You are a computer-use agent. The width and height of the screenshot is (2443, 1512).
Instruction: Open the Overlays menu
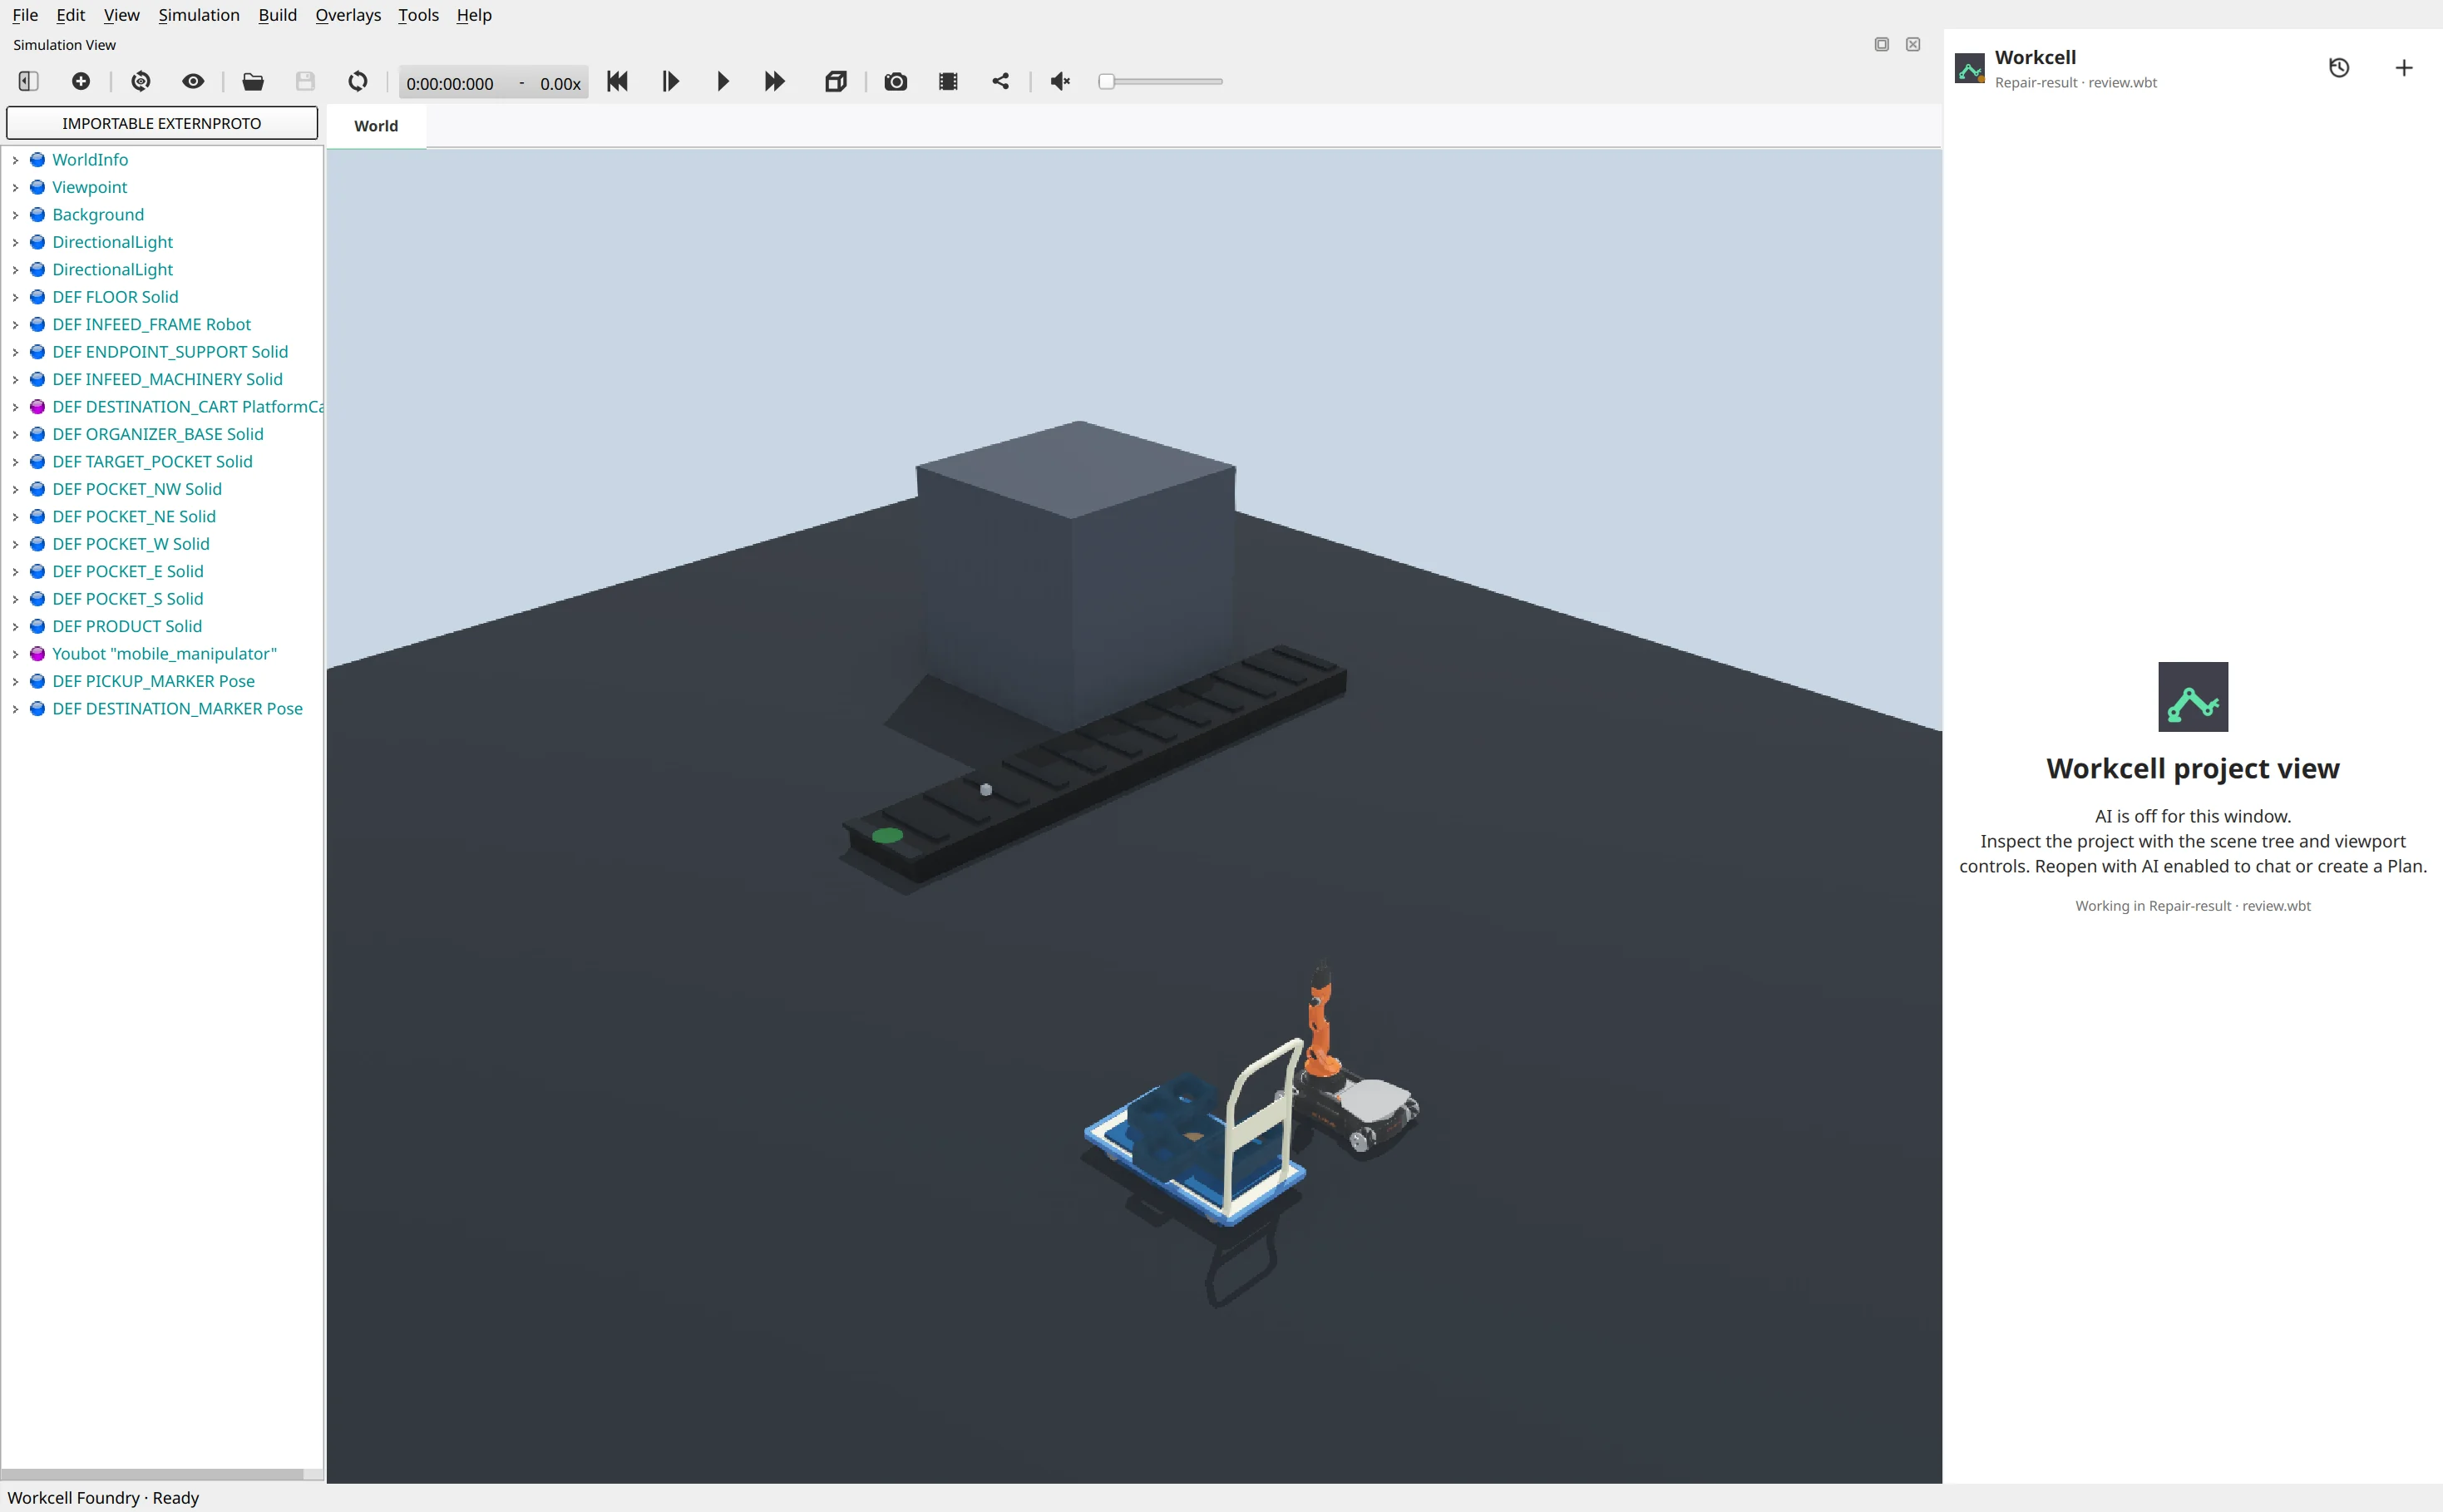(x=348, y=15)
